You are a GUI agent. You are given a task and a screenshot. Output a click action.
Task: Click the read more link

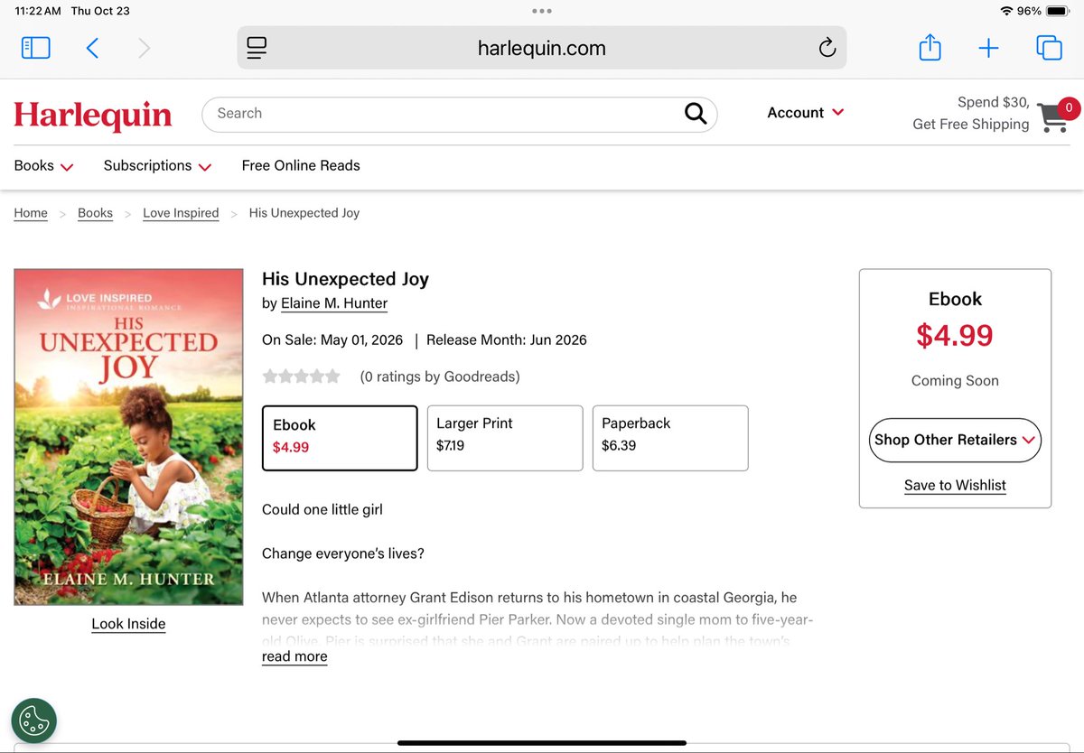click(294, 656)
